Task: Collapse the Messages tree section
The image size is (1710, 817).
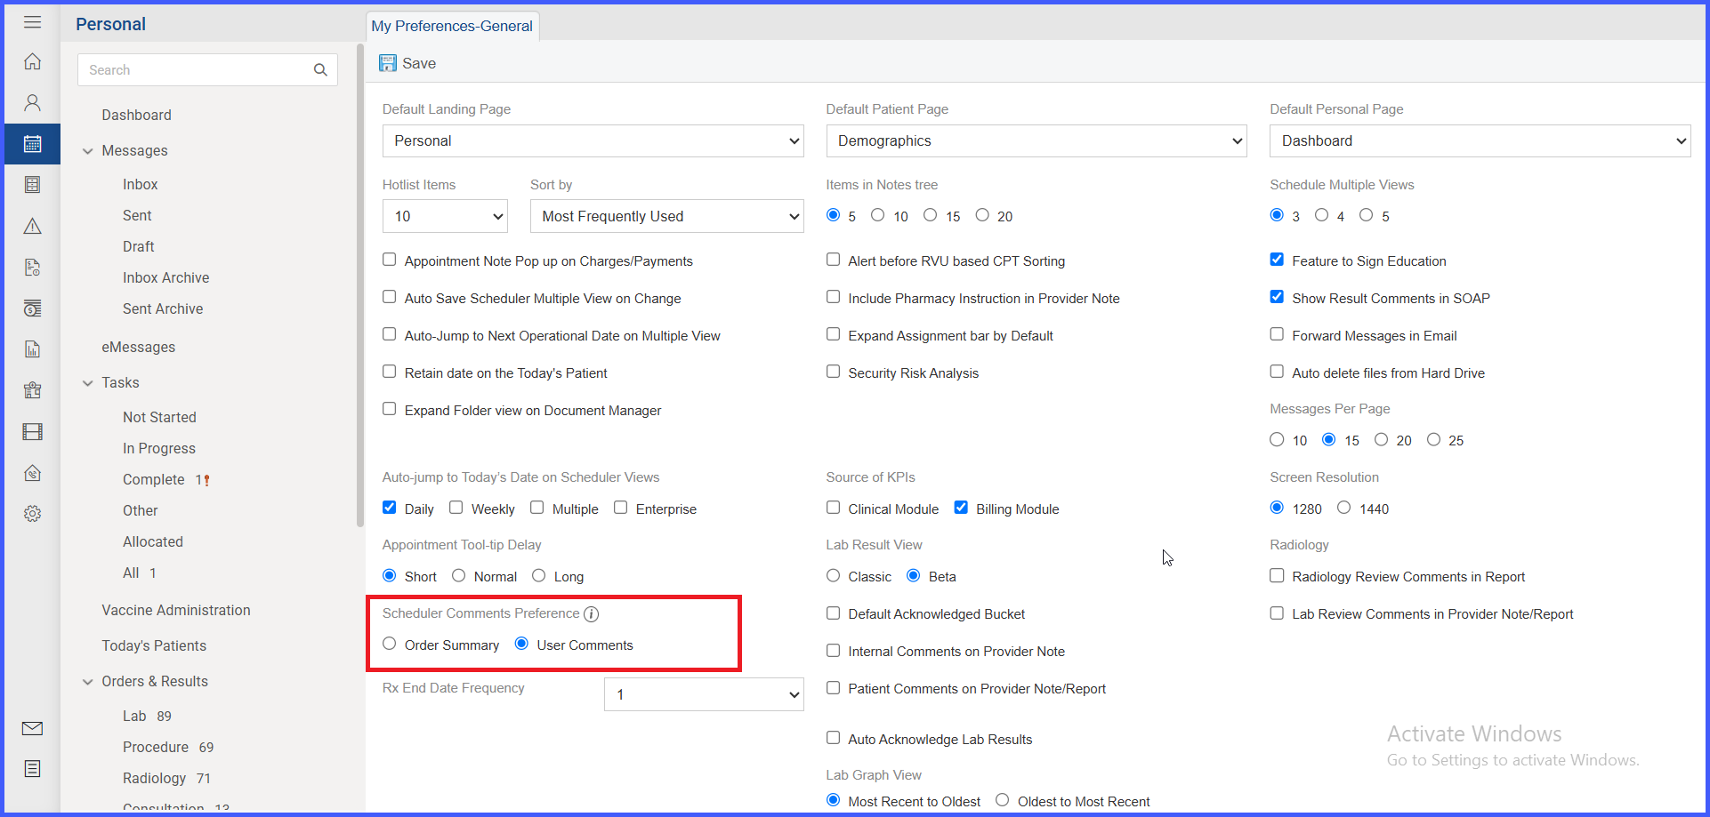Action: click(87, 151)
